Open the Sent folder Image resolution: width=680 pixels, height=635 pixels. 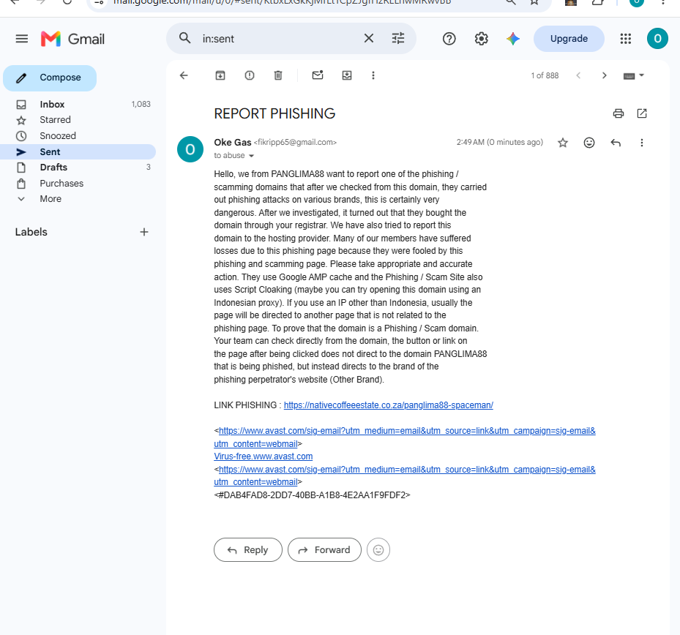click(78, 151)
